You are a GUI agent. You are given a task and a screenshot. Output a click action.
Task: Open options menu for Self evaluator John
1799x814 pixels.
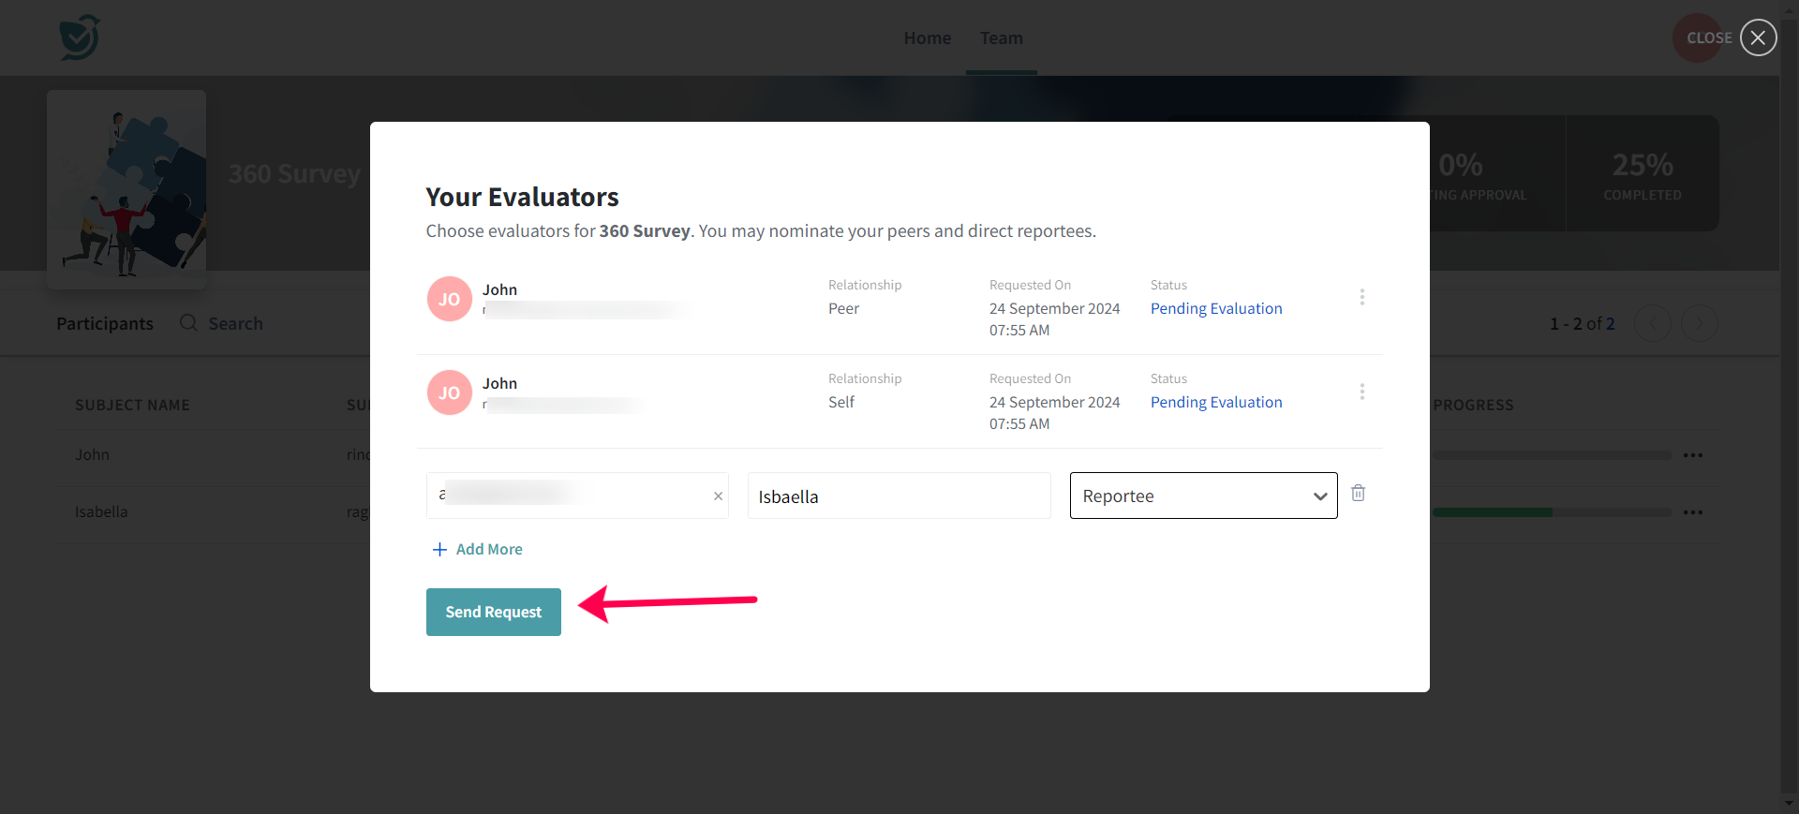pos(1361,392)
